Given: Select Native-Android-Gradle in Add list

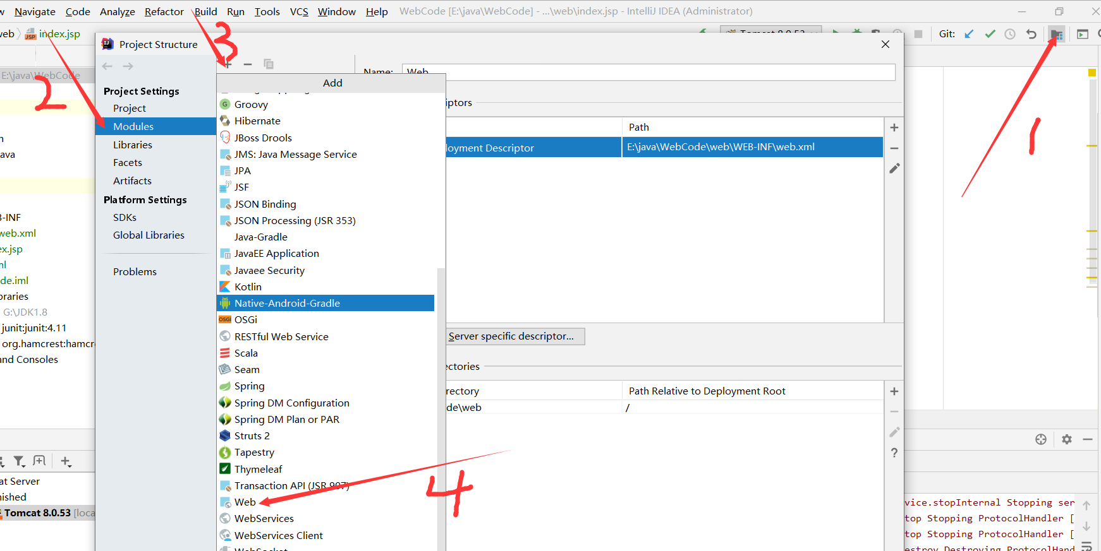Looking at the screenshot, I should [x=325, y=303].
